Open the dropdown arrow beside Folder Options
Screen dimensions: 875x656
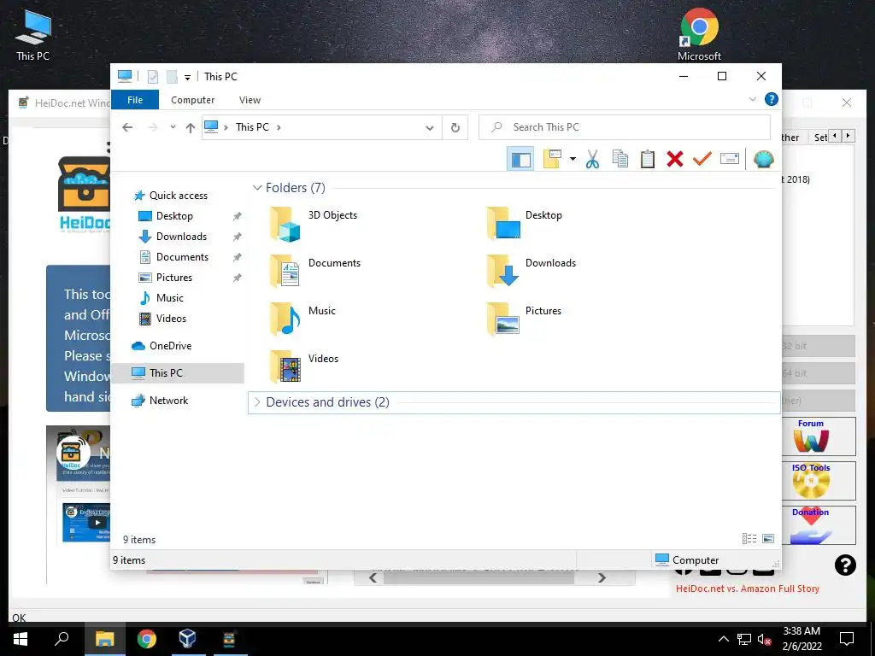(573, 160)
